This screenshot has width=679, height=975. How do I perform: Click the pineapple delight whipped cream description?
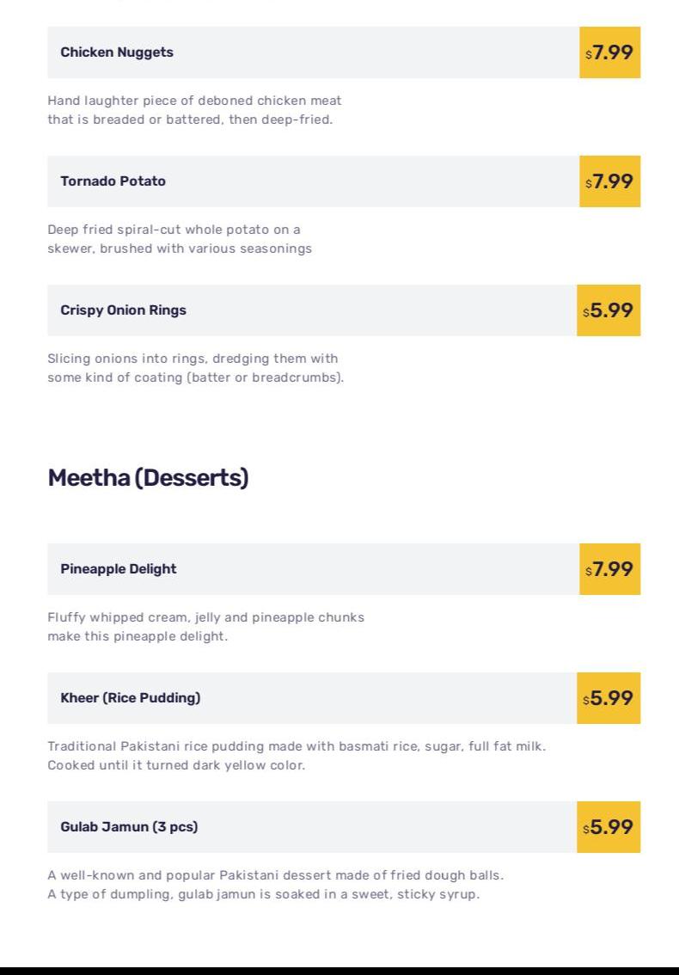pos(205,627)
